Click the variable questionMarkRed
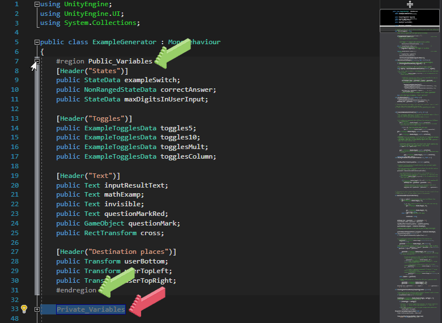 click(x=134, y=214)
